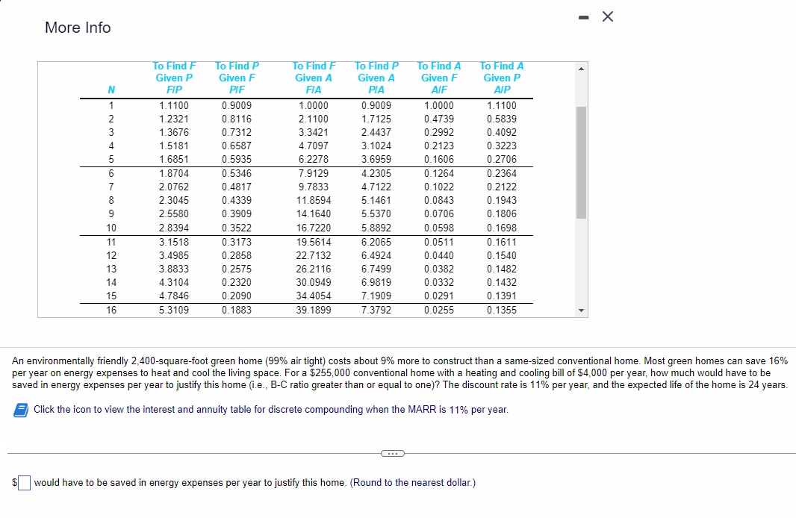Image resolution: width=796 pixels, height=518 pixels.
Task: Expand the ellipsis control on the divider
Action: coord(394,453)
